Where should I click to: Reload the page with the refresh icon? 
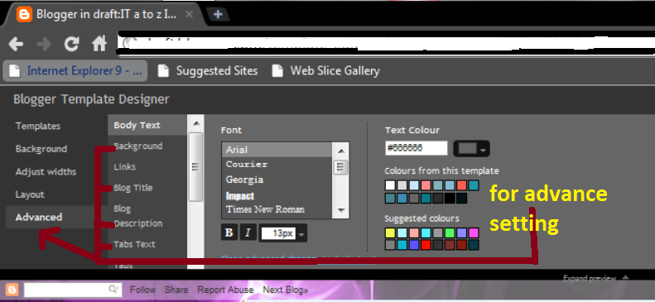click(71, 44)
